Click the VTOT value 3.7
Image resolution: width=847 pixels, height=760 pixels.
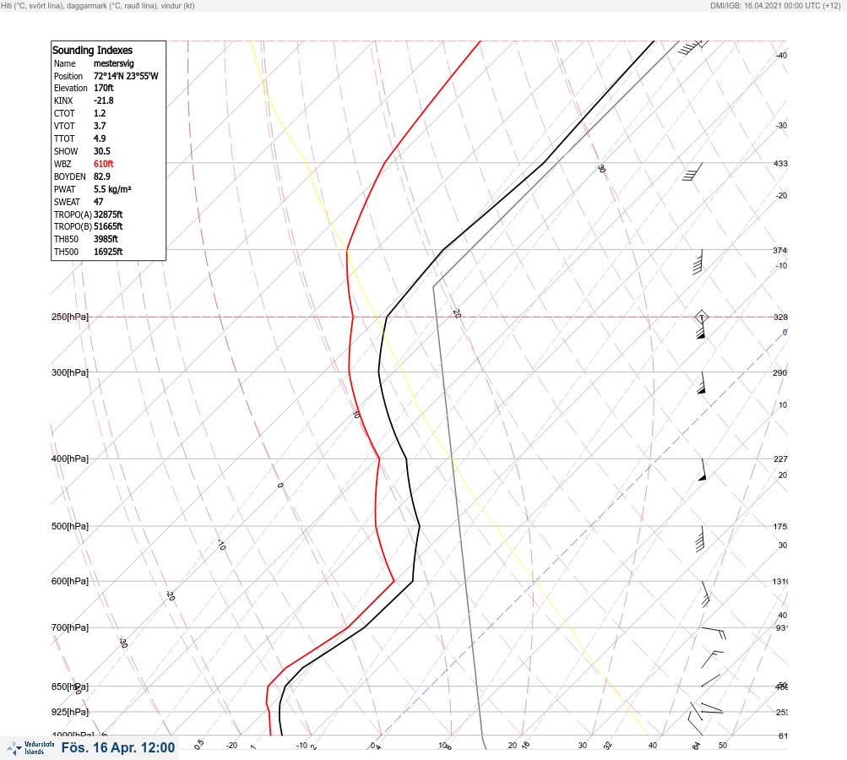(x=100, y=126)
